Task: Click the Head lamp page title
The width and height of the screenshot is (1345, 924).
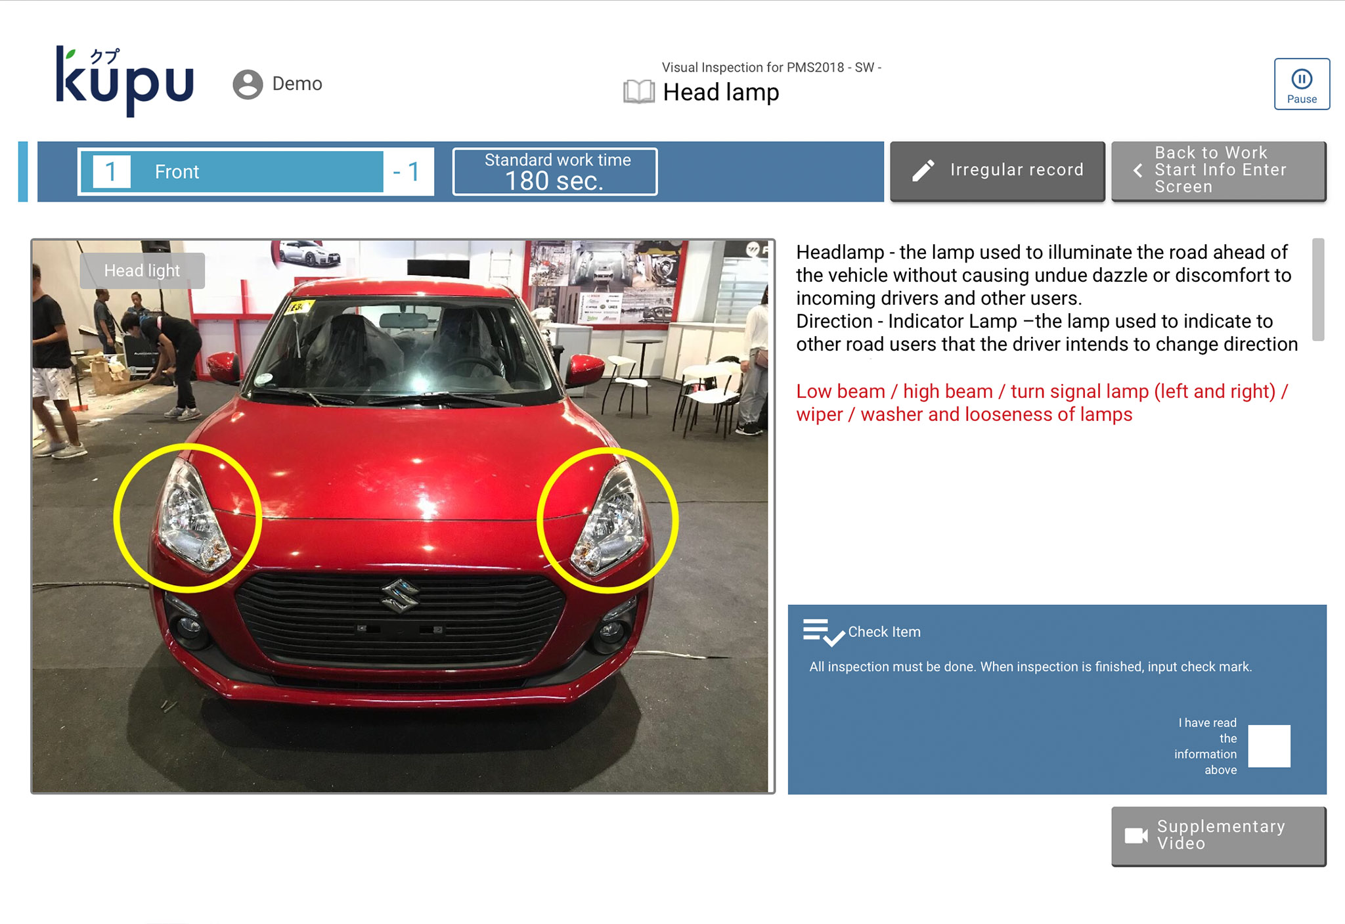Action: (720, 93)
